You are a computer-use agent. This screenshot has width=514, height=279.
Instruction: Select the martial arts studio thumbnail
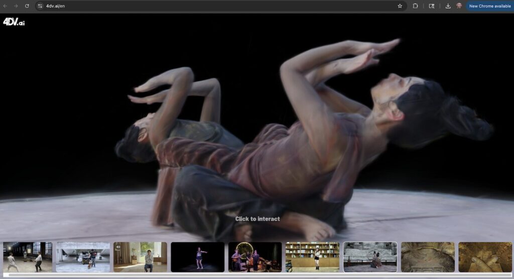[28, 257]
